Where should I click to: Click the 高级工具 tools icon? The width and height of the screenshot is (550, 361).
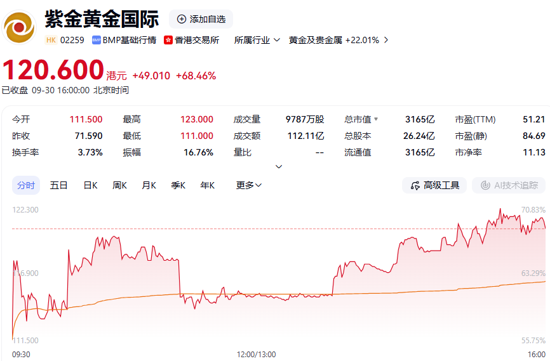click(415, 185)
